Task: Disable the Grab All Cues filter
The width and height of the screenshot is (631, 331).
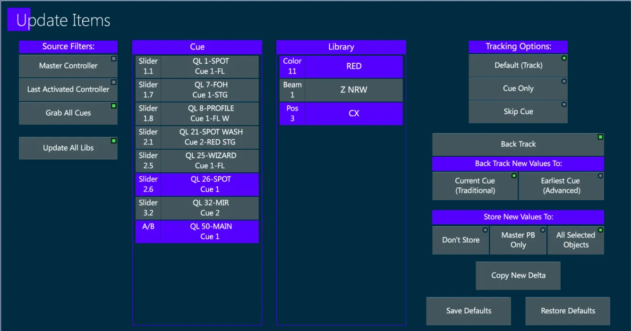Action: pos(68,113)
